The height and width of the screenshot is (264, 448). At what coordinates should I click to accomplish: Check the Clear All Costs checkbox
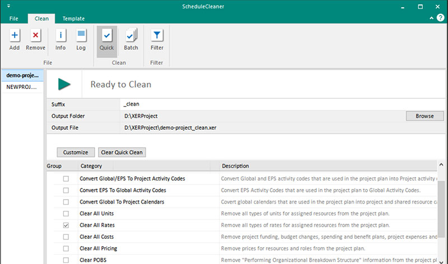tap(66, 237)
